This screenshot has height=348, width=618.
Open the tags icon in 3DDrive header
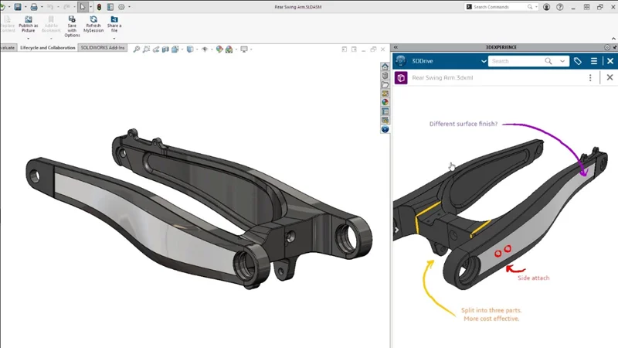pos(578,61)
